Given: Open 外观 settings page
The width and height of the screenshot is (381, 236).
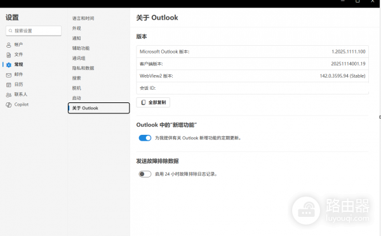Looking at the screenshot, I should (x=77, y=28).
